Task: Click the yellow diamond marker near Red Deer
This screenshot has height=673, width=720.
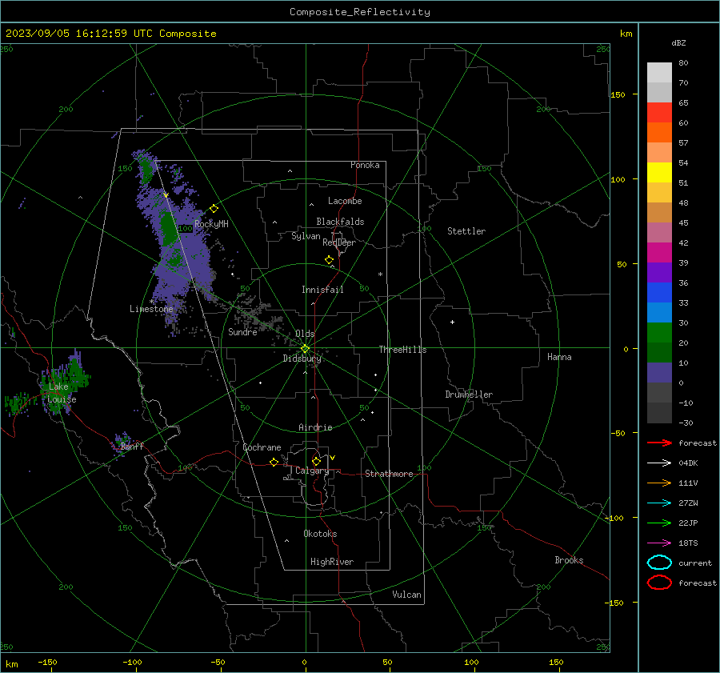Action: (330, 260)
